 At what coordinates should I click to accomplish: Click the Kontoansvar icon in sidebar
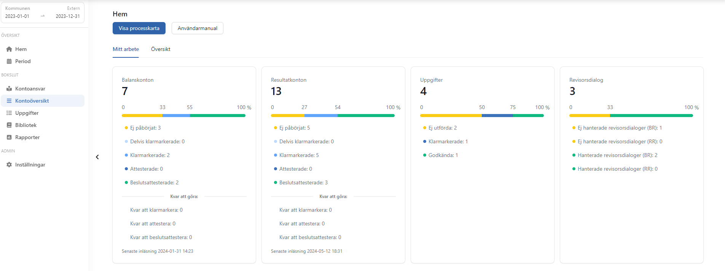(9, 89)
